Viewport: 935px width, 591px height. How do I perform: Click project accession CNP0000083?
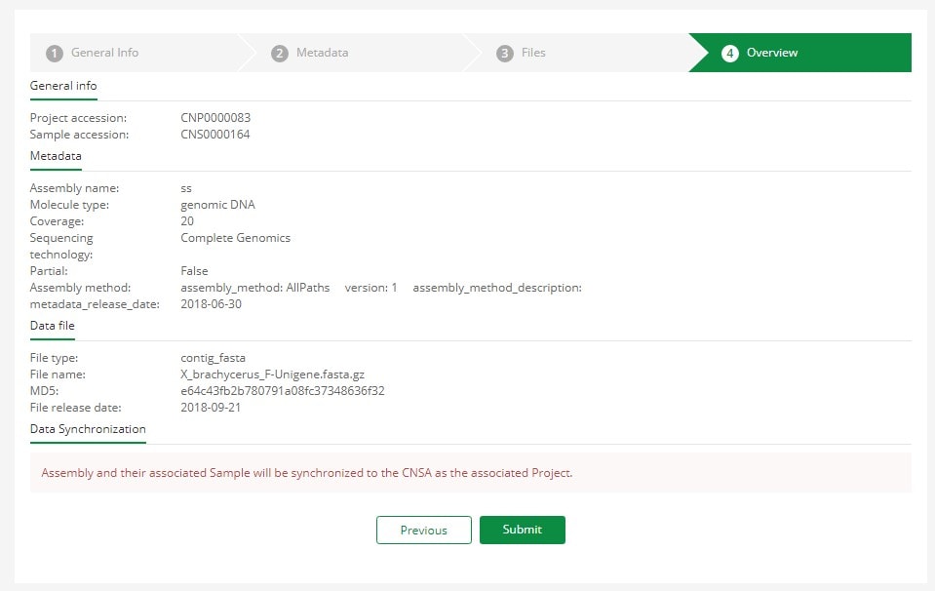pyautogui.click(x=215, y=117)
